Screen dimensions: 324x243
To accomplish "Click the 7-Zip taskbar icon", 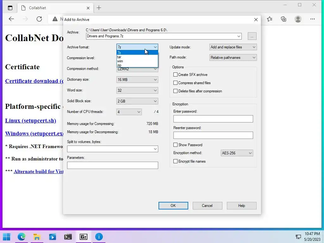I will coord(84,237).
